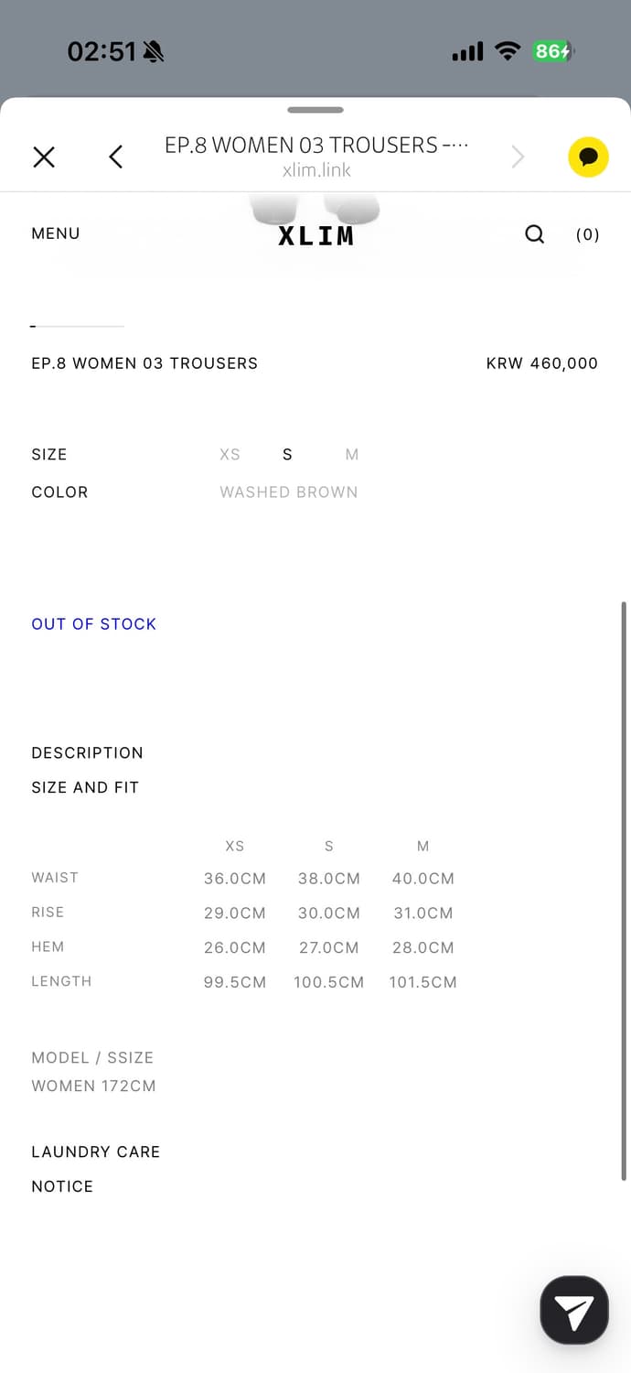
Task: Open the yellow KakaoTalk chat bubble
Action: pos(588,157)
